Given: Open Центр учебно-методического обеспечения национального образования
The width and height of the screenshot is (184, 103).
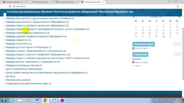Looking at the screenshot, I should point(45,72).
